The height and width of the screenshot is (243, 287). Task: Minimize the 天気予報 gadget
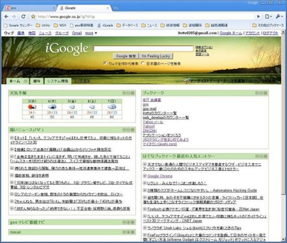tap(128, 93)
